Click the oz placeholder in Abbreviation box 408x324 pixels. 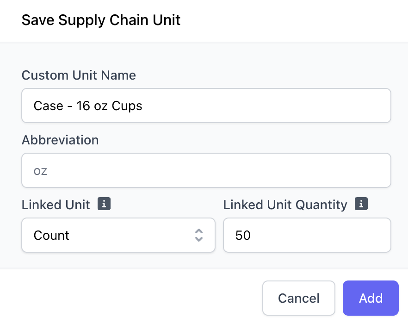click(40, 171)
